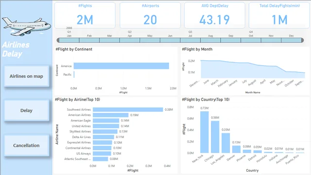Select the Jun segment on timeline slicer

(170, 40)
